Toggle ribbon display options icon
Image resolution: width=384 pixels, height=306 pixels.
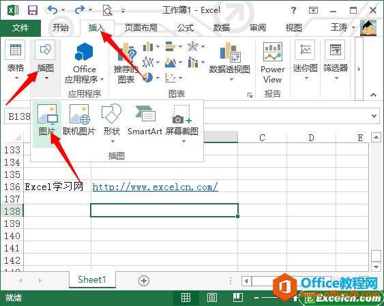click(x=313, y=10)
